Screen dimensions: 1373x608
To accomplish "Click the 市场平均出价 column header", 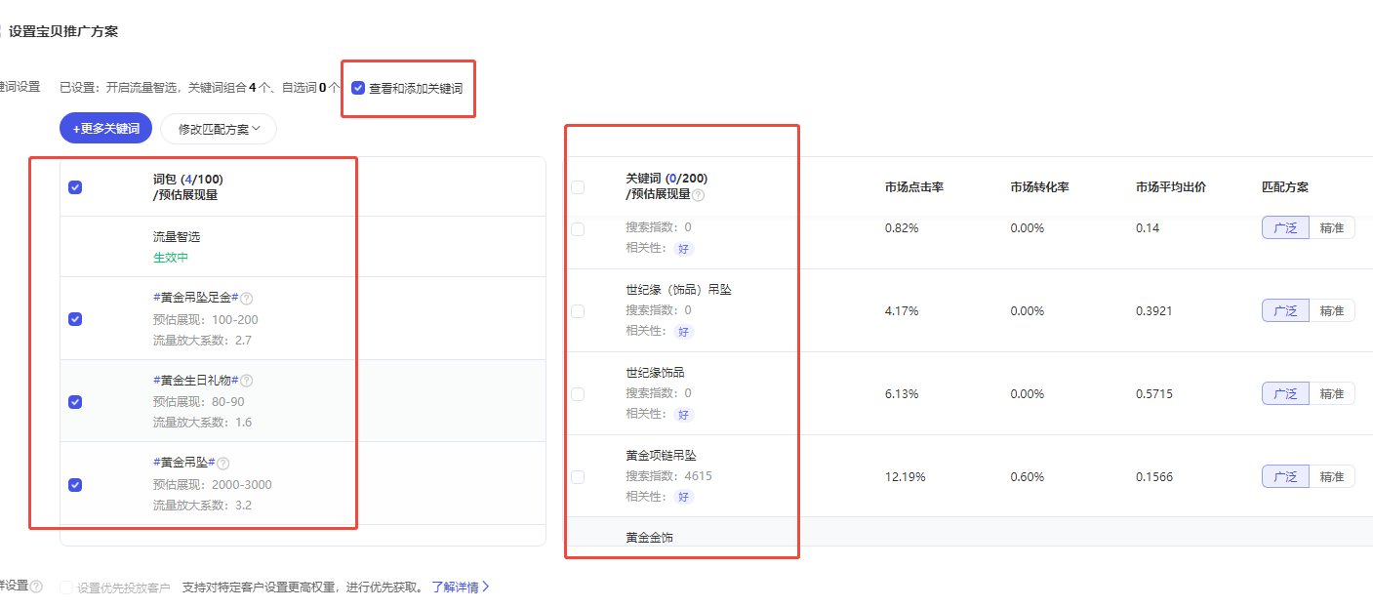I will (x=1171, y=187).
